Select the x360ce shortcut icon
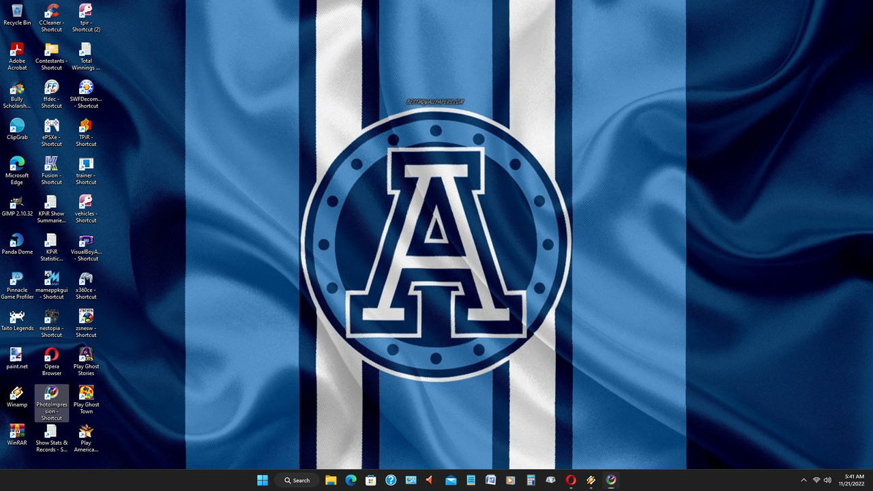The width and height of the screenshot is (873, 491). pyautogui.click(x=86, y=286)
